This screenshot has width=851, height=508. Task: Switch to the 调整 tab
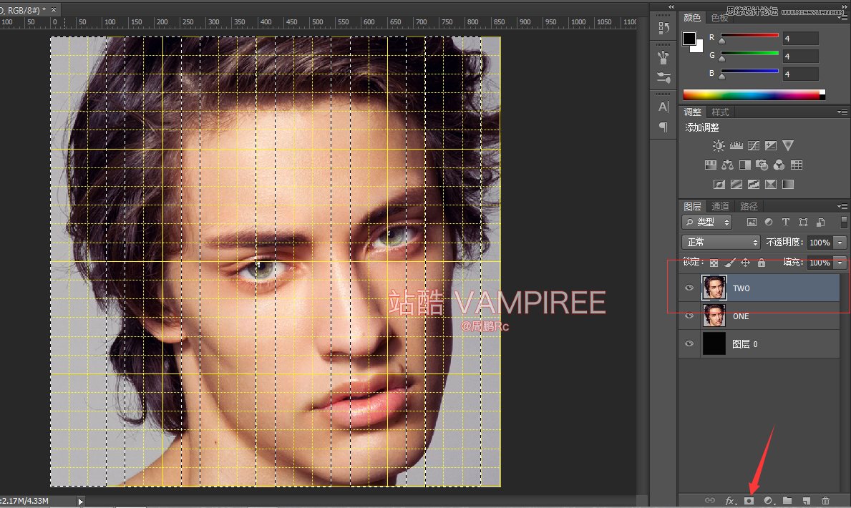click(693, 112)
